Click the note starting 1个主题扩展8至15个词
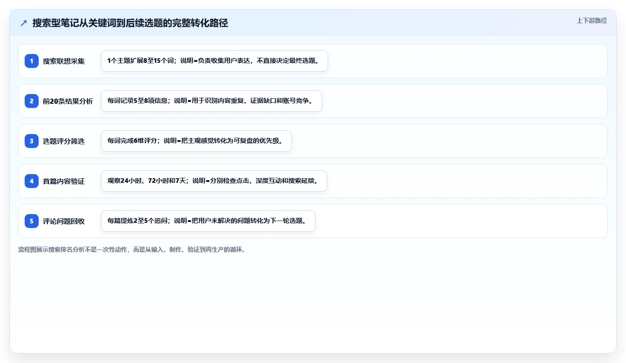 [215, 61]
